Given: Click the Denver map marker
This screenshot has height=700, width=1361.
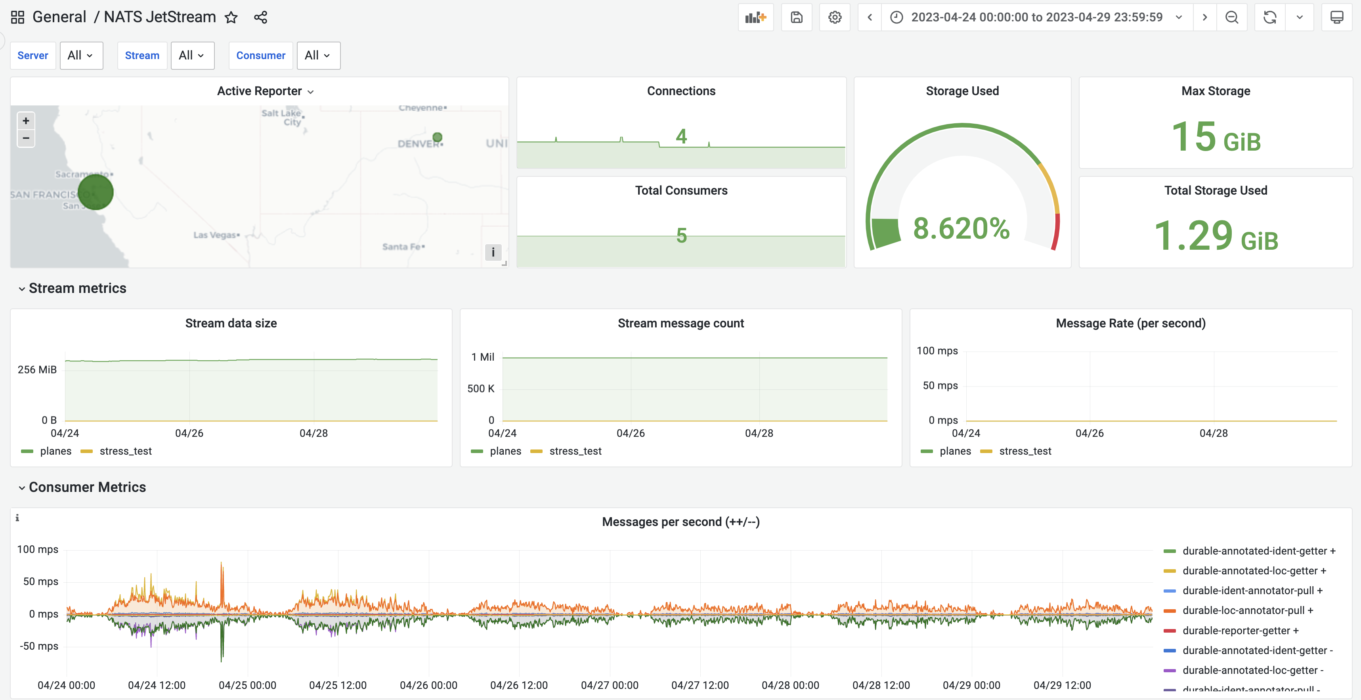Looking at the screenshot, I should coord(437,138).
